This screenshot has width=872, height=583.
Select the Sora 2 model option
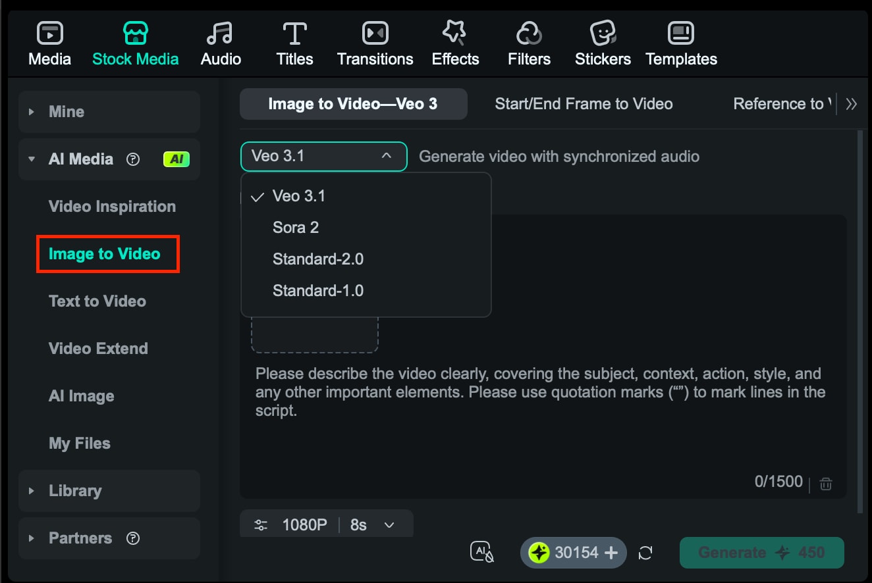(x=295, y=227)
